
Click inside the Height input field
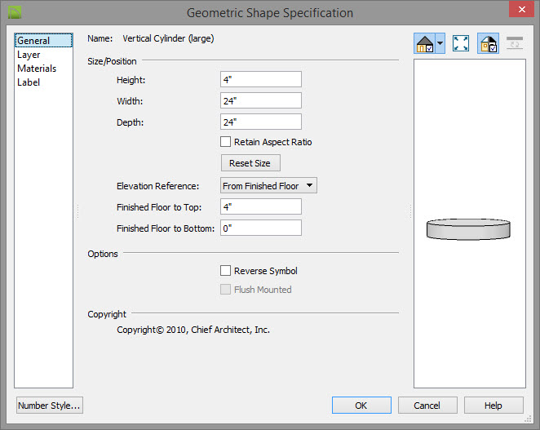coord(261,79)
